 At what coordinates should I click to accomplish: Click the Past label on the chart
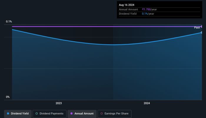[197, 27]
